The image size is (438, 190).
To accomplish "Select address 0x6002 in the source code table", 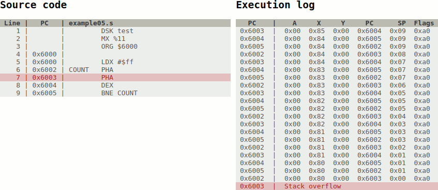I will [44, 70].
